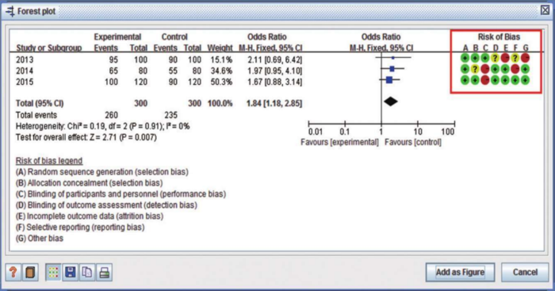
Task: Click the black diamond pooled effect marker
Action: pyautogui.click(x=391, y=101)
